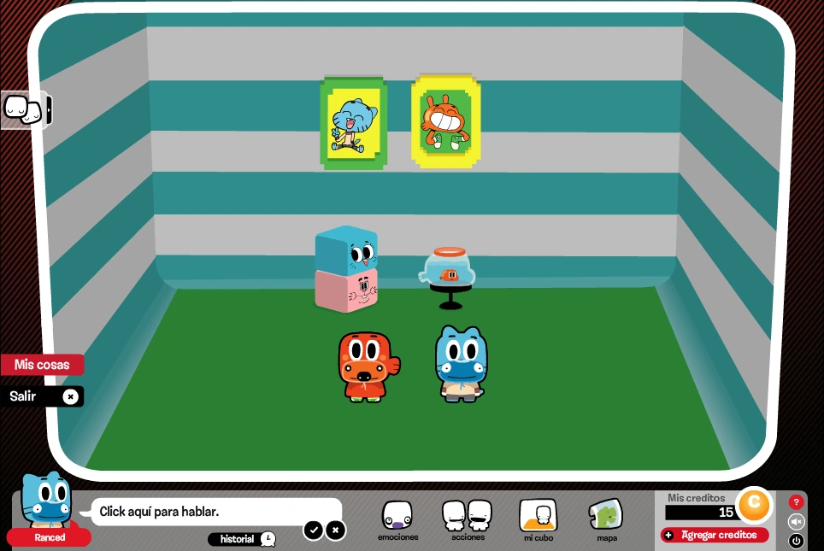Toggle the power button at bottom right

[x=796, y=540]
